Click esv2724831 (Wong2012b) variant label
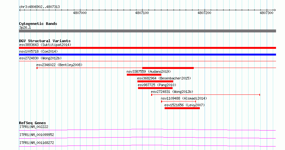This screenshot has width=285, height=150. pyautogui.click(x=172, y=92)
